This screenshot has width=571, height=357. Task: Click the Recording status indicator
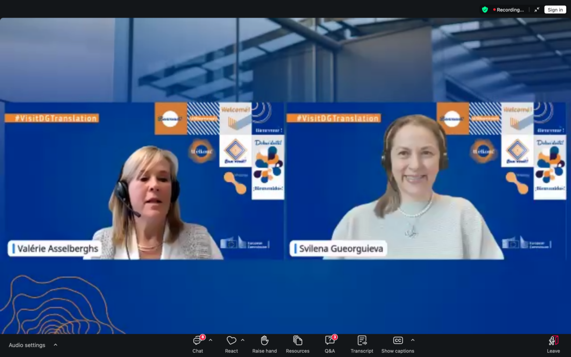coord(508,10)
